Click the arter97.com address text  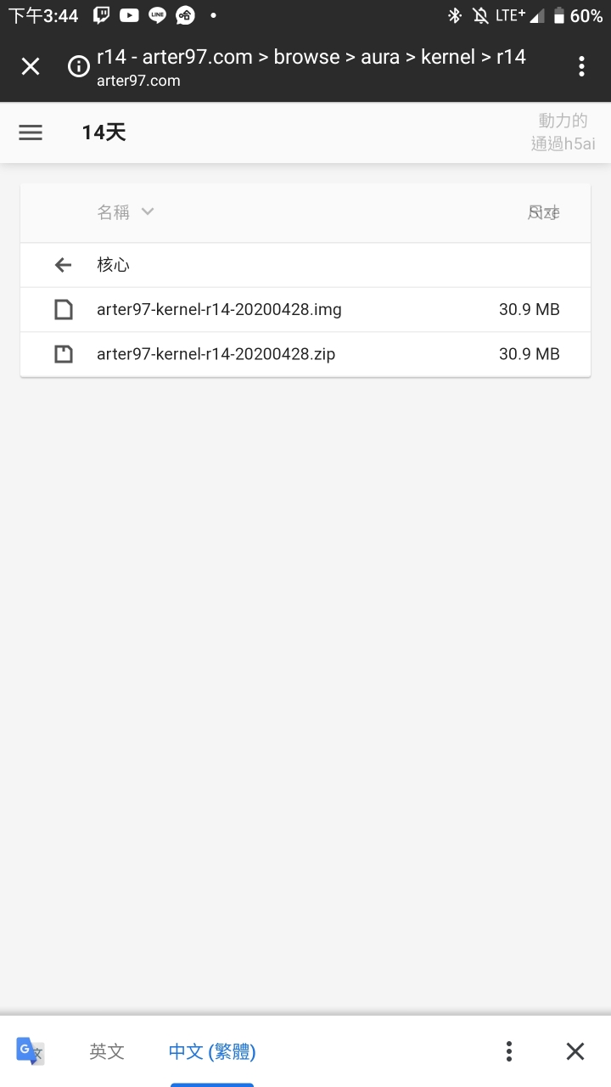(x=138, y=81)
